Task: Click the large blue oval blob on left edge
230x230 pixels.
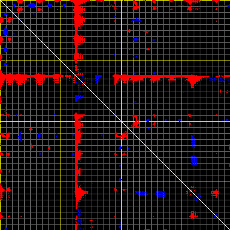Action: (5, 31)
